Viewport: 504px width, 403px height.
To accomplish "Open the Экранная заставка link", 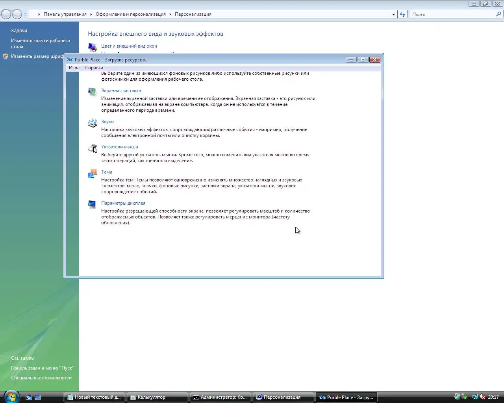I will 121,91.
